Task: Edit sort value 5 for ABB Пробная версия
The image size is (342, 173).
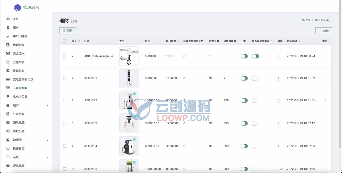Action: 278,56
